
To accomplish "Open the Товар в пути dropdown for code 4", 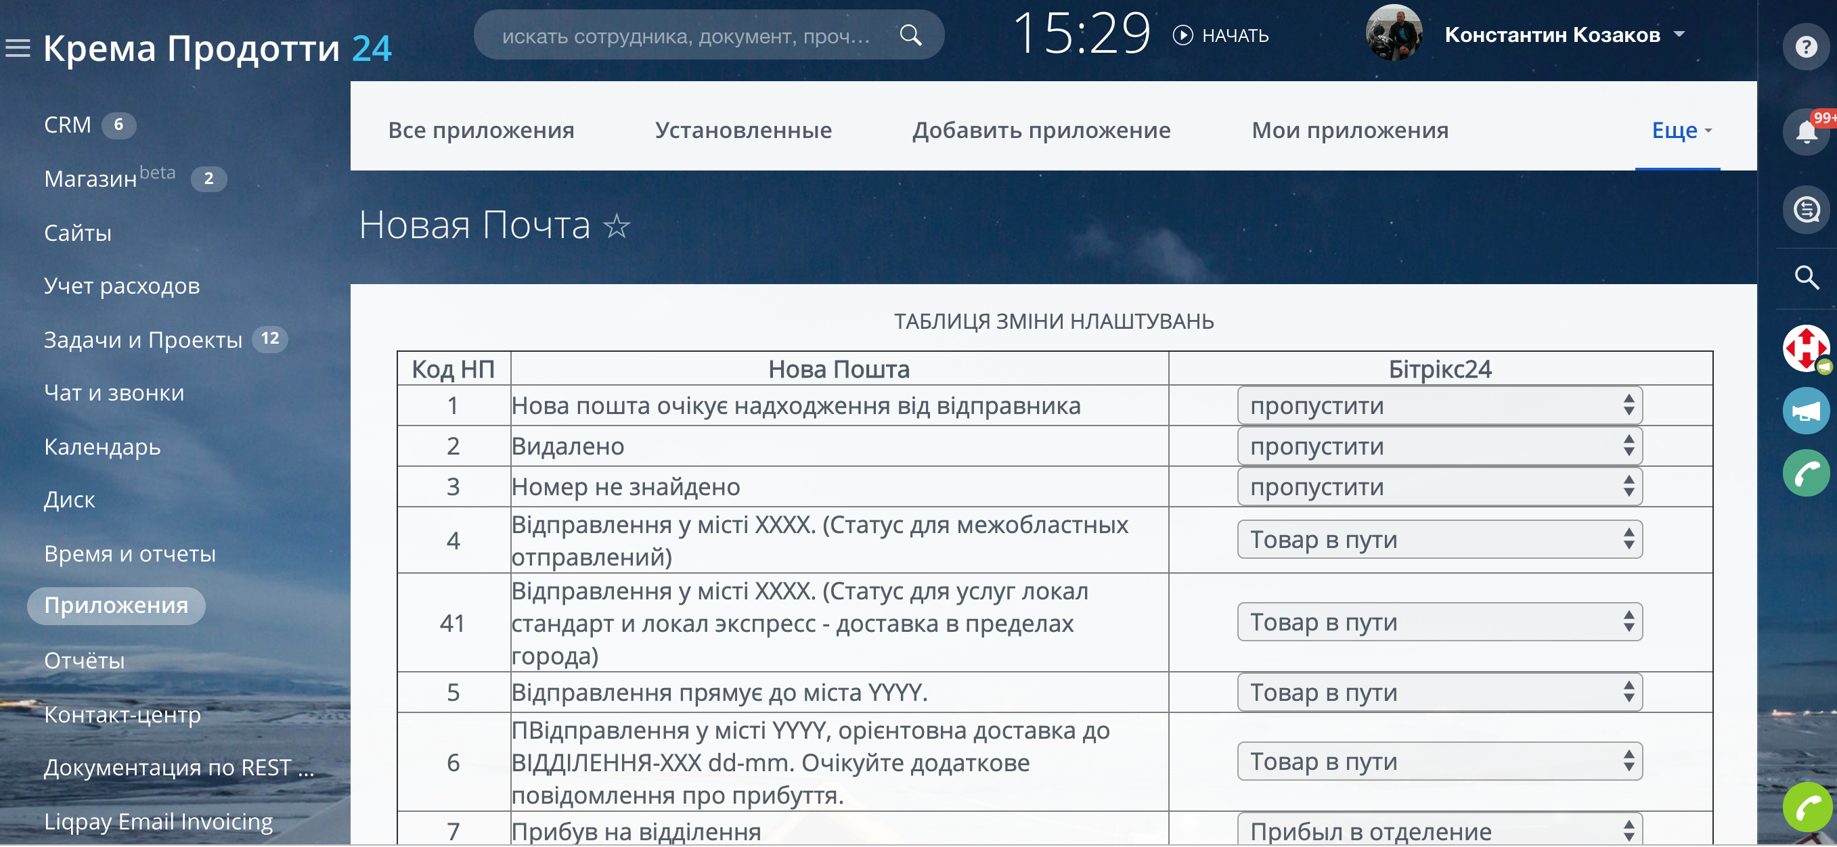I will pos(1439,540).
